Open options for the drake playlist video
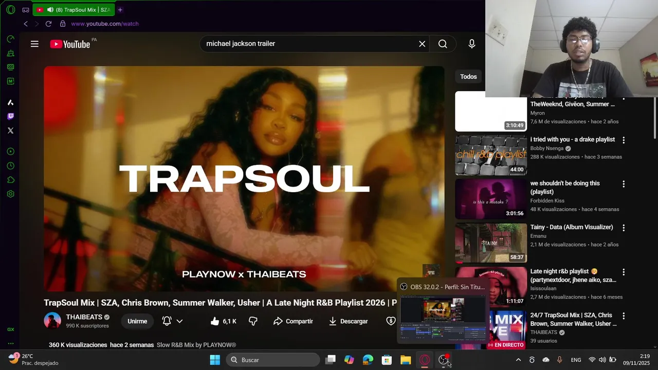 (624, 140)
